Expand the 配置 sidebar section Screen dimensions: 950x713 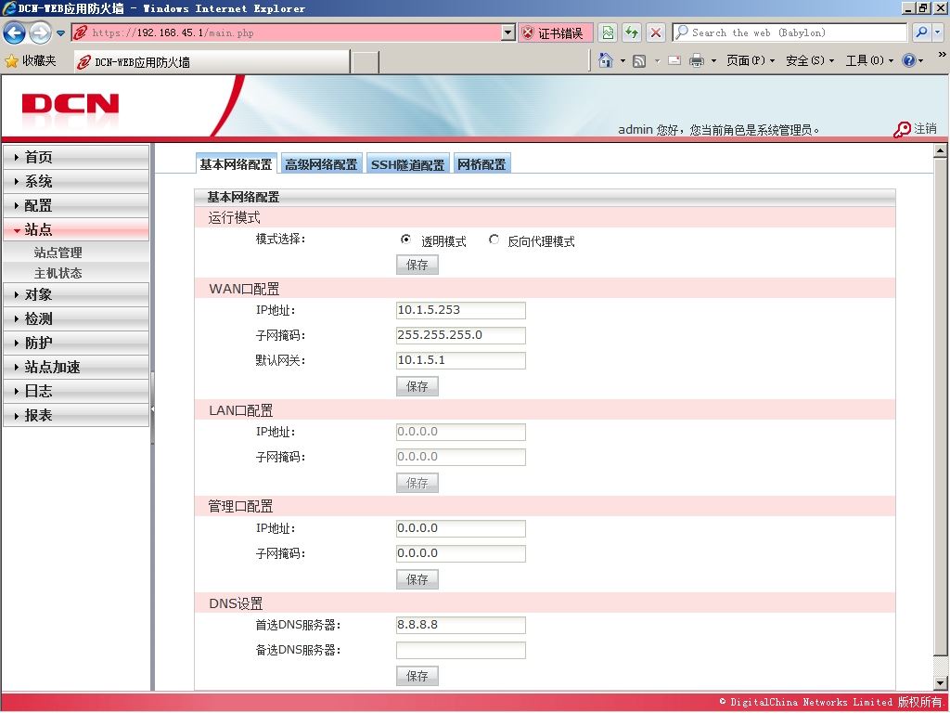point(76,205)
